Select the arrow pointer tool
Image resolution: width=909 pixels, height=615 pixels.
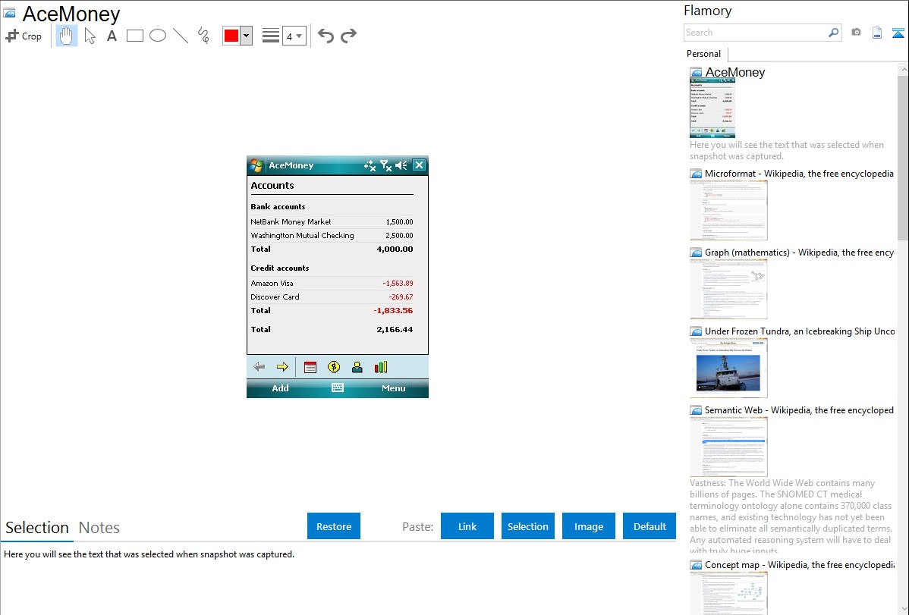(x=90, y=36)
